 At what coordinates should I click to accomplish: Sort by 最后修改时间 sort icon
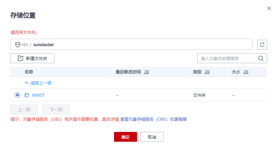point(146,72)
